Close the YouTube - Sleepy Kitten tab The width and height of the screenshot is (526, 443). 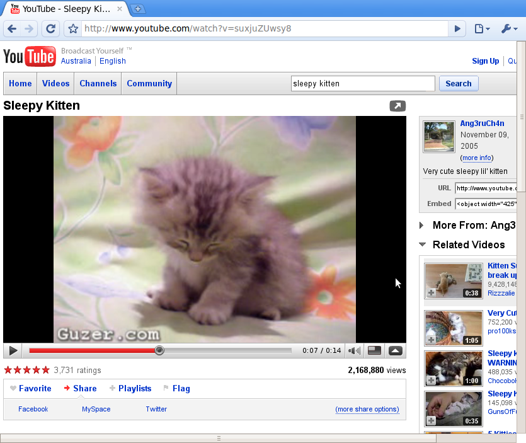(x=120, y=9)
